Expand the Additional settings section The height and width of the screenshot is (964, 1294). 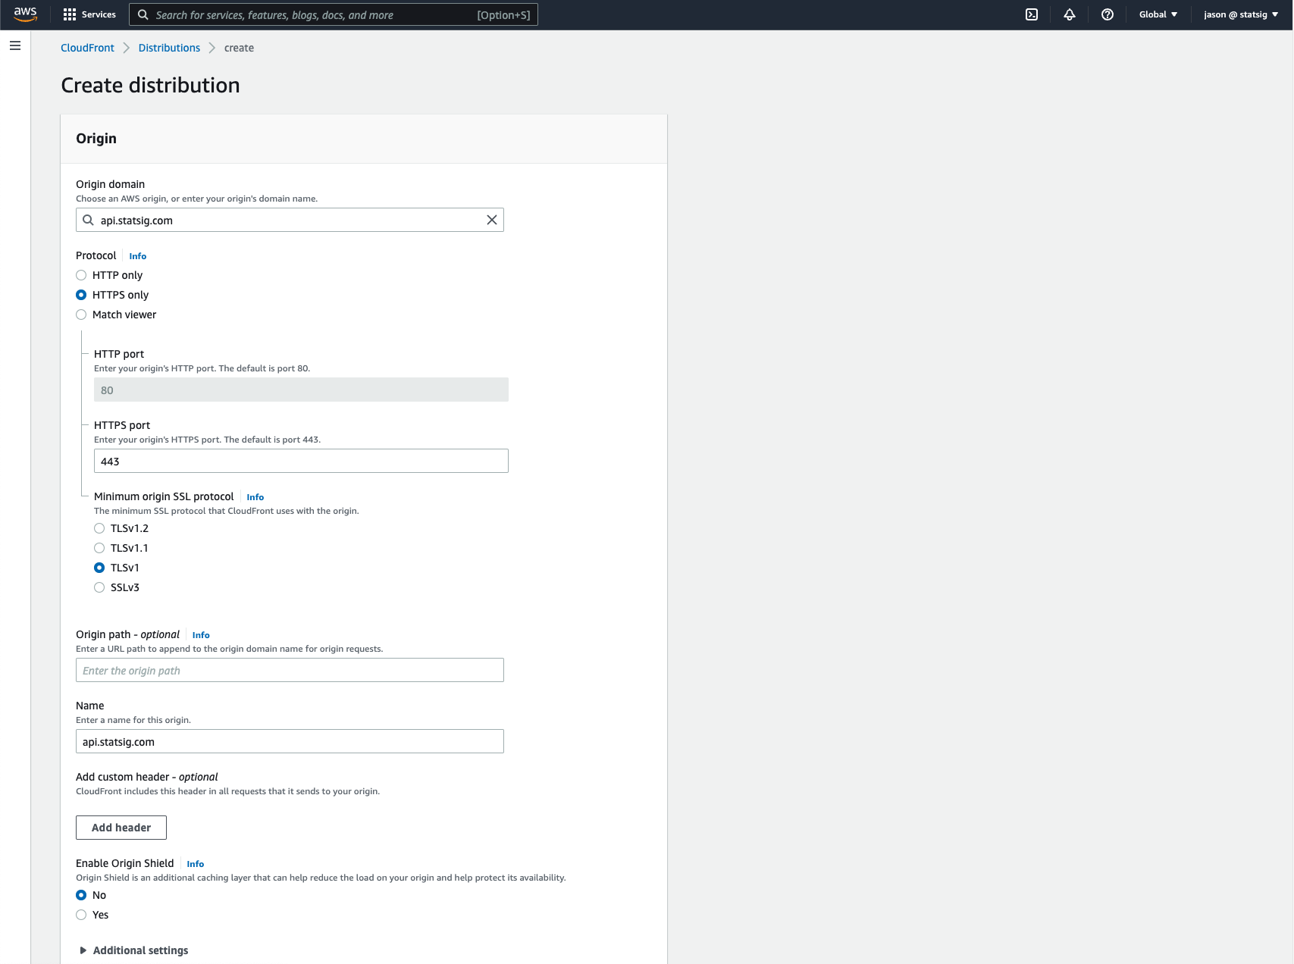tap(133, 950)
